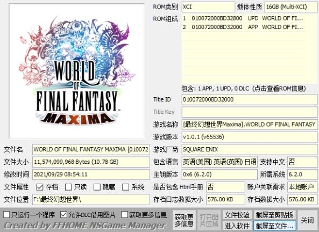Viewport: 319px width, 232px height.
Task: Click the 账户关联需求 本地账户 field
Action: click(302, 187)
